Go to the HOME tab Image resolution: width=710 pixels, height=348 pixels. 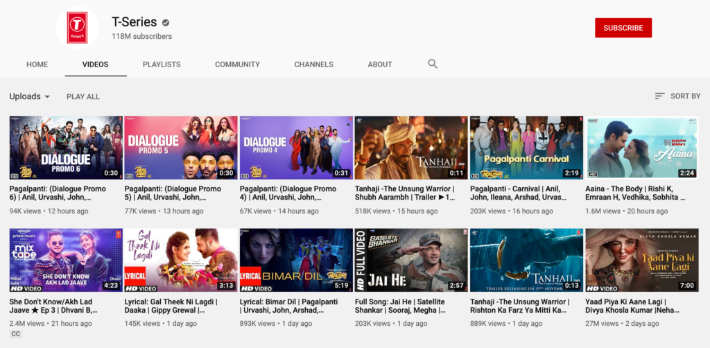tap(37, 64)
